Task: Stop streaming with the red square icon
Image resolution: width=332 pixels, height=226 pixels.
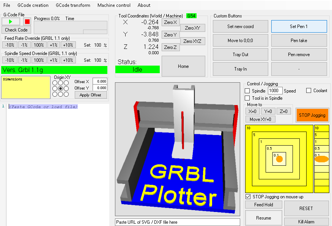Action: [27, 21]
